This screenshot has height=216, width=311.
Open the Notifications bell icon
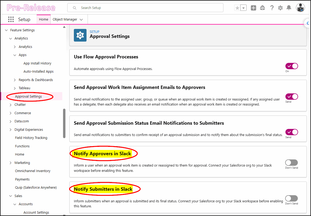point(289,8)
